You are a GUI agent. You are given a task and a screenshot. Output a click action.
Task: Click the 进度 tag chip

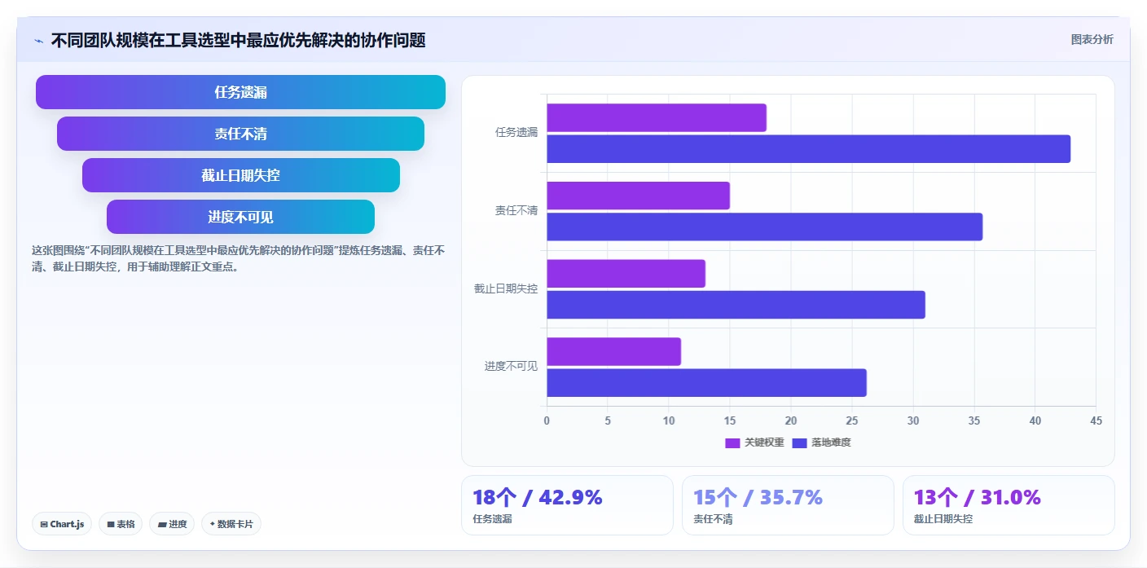pyautogui.click(x=172, y=524)
